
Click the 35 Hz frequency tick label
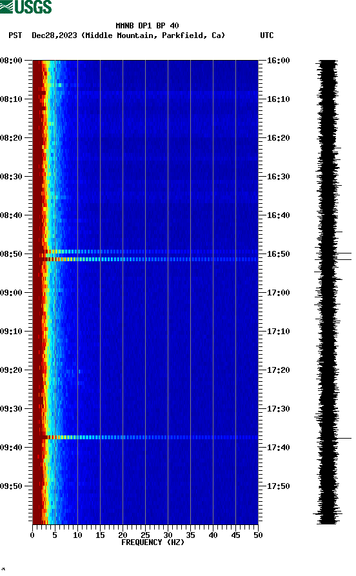coord(190,535)
